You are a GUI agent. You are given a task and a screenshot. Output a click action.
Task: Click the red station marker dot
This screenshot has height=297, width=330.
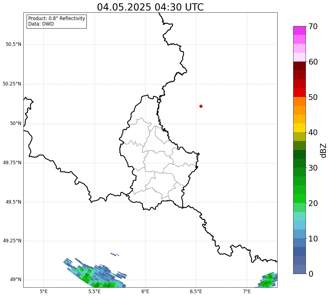(201, 106)
